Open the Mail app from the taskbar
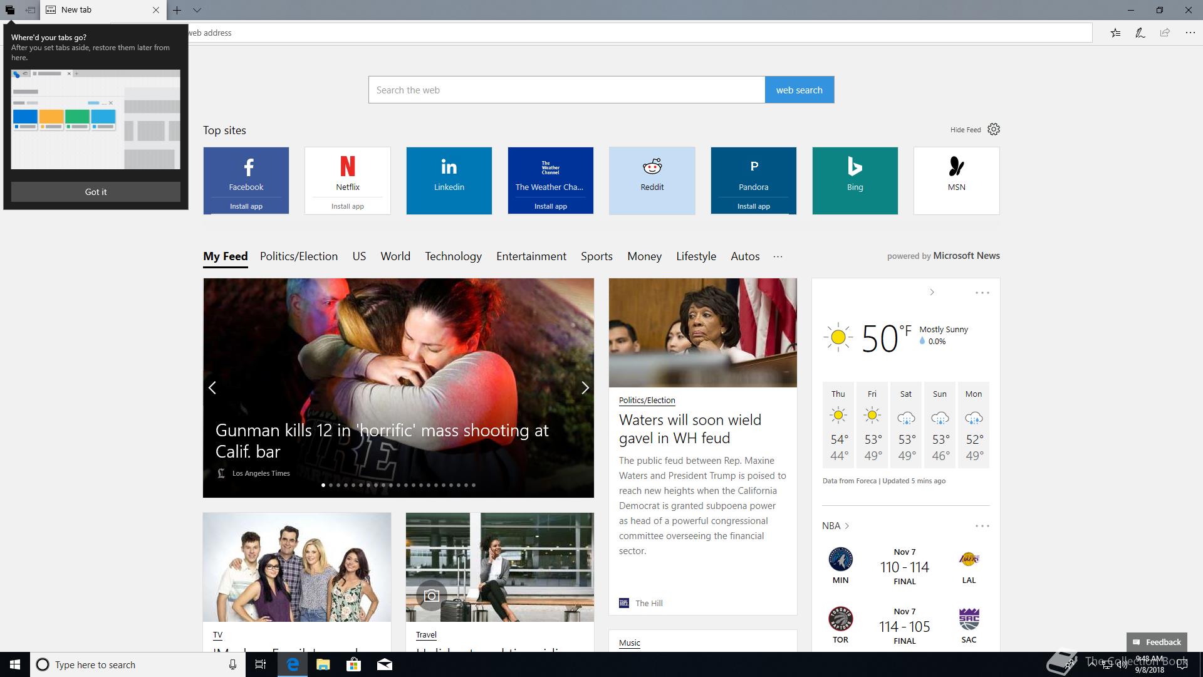The height and width of the screenshot is (677, 1203). point(385,664)
